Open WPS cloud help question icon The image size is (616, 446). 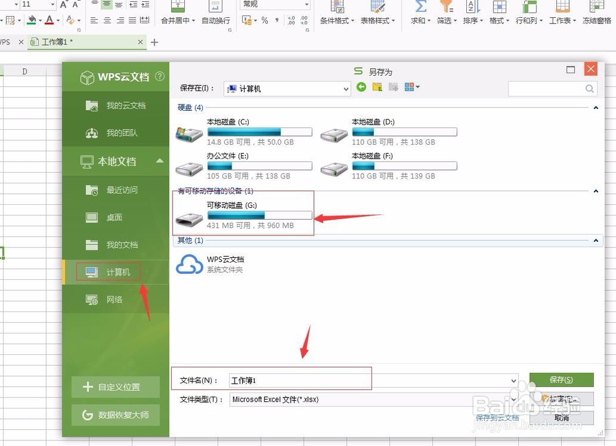coord(160,76)
